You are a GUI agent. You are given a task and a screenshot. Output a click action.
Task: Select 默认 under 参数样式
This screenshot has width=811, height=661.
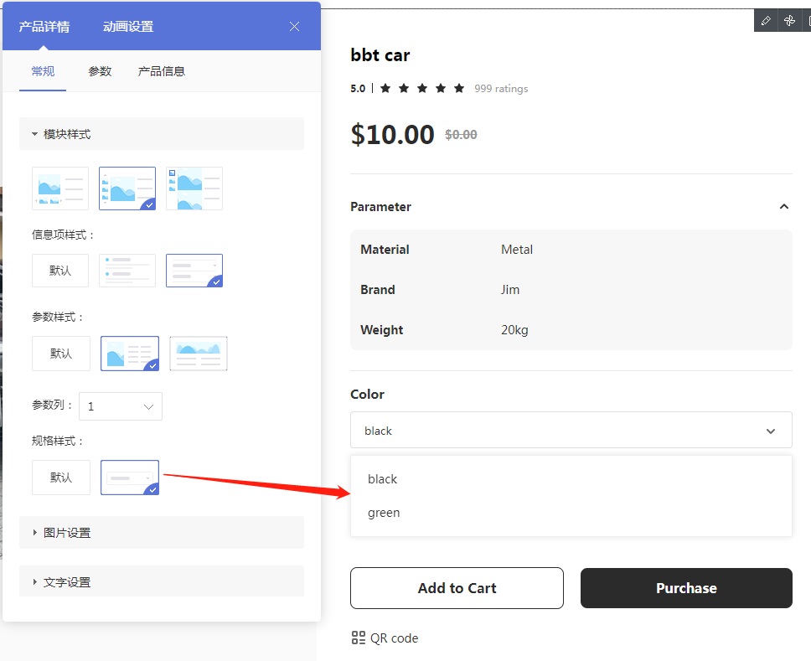click(60, 354)
